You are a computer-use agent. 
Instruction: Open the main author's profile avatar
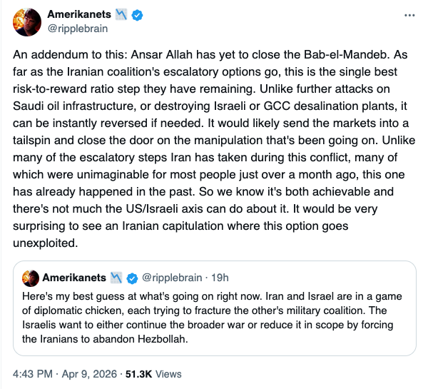click(x=29, y=21)
